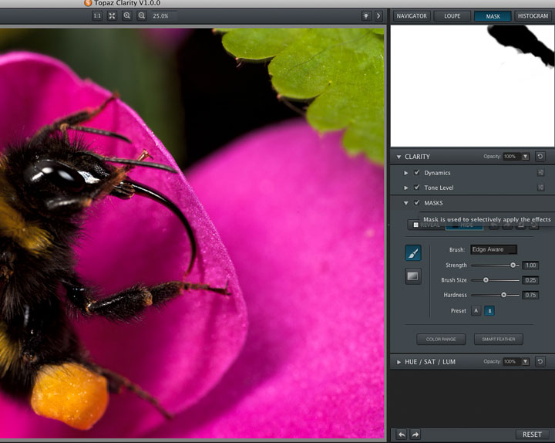Click the small icon right of Tone Level
Image resolution: width=555 pixels, height=443 pixels.
pos(540,188)
